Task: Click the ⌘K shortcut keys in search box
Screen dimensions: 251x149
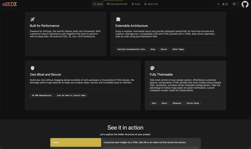Action: click(225, 4)
